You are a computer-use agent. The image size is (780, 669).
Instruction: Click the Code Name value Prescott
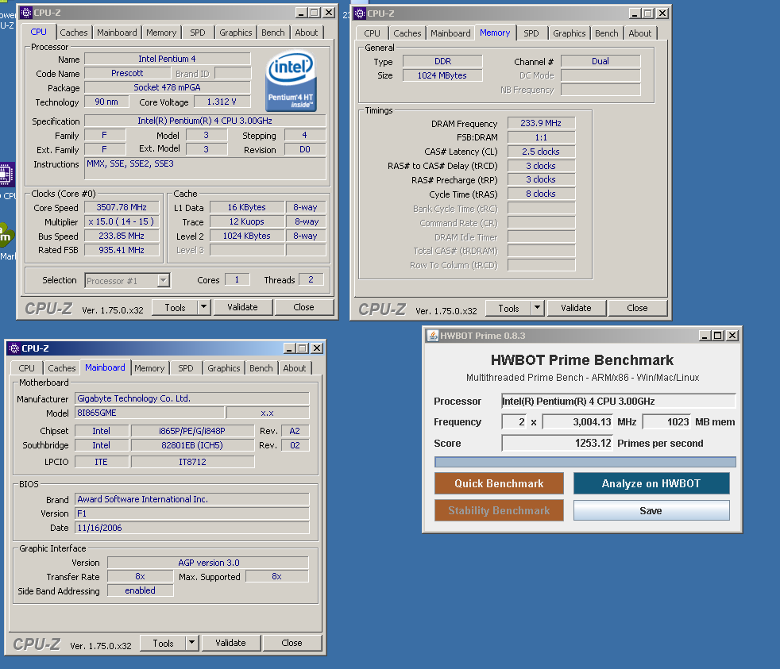click(127, 73)
